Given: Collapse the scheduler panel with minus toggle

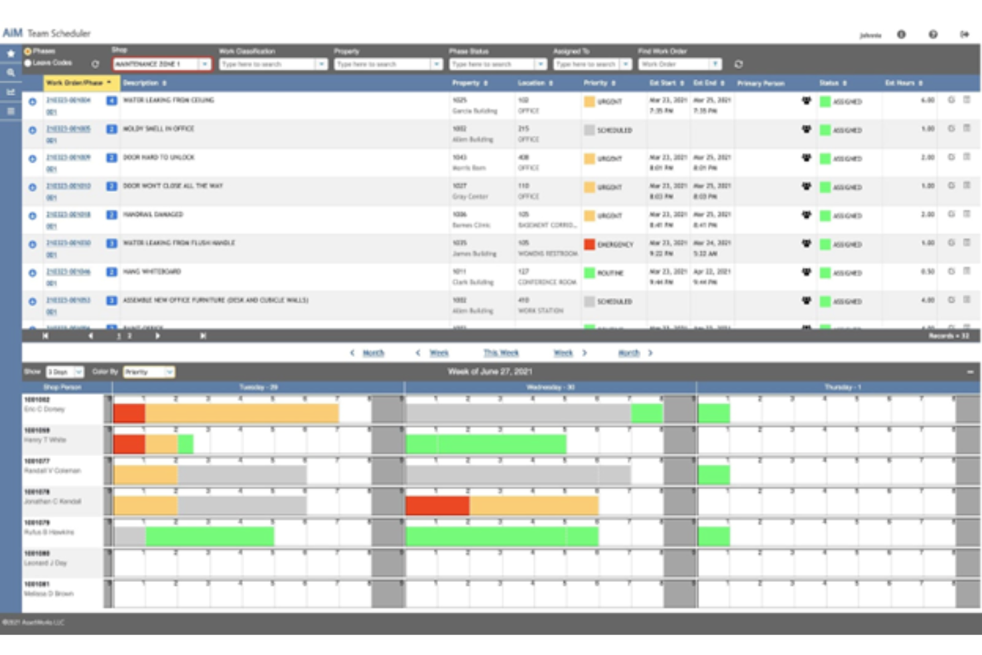Looking at the screenshot, I should pos(971,372).
